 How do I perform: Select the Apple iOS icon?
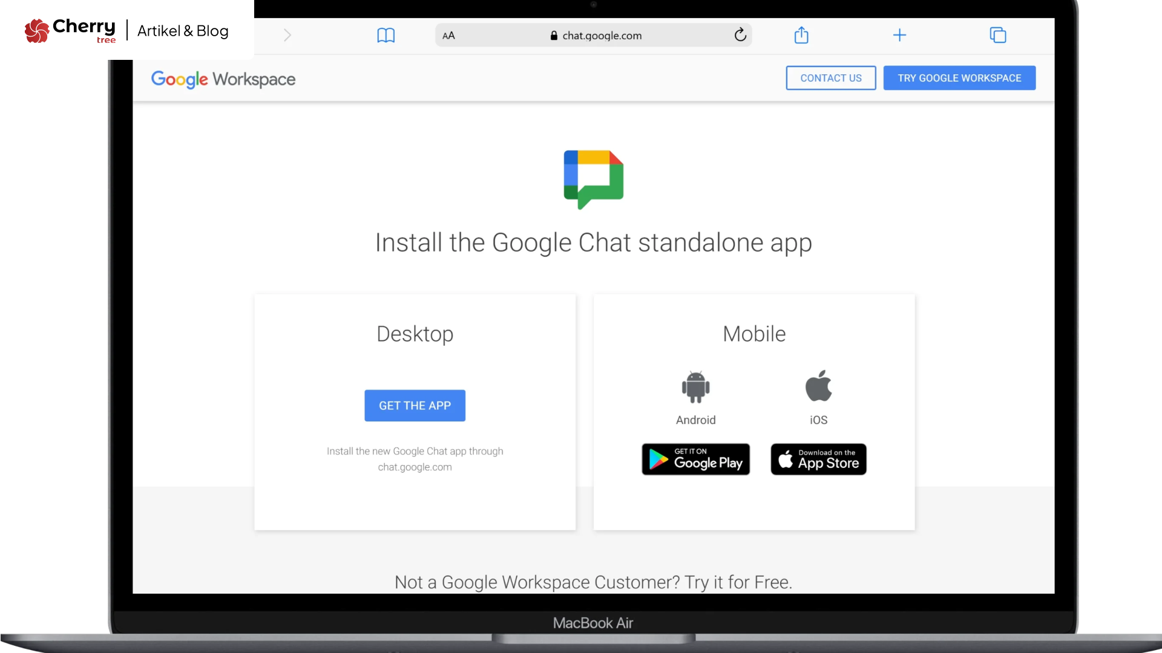coord(819,386)
